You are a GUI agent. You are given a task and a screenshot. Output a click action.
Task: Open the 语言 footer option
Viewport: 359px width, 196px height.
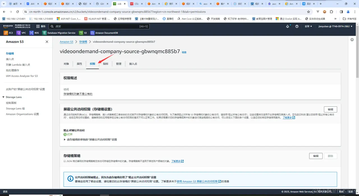coord(5,192)
